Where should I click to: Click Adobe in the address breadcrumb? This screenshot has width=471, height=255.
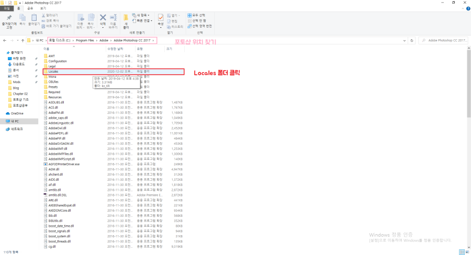pyautogui.click(x=104, y=40)
